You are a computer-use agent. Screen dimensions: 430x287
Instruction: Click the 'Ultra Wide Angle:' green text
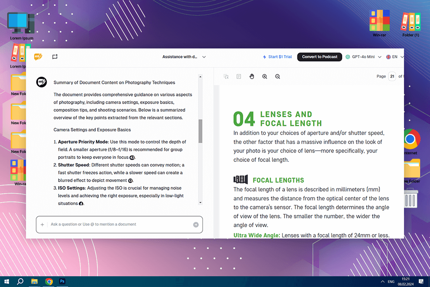(x=257, y=235)
